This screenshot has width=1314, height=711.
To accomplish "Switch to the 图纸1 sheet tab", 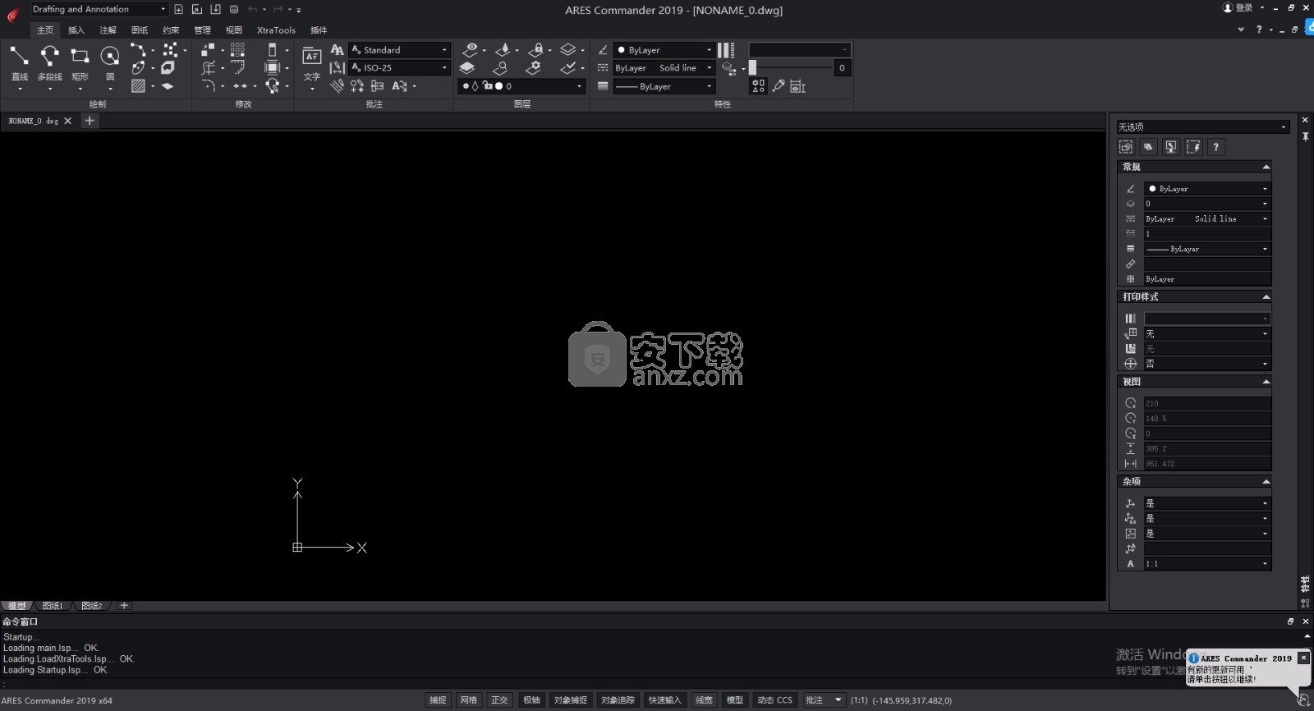I will 53,606.
